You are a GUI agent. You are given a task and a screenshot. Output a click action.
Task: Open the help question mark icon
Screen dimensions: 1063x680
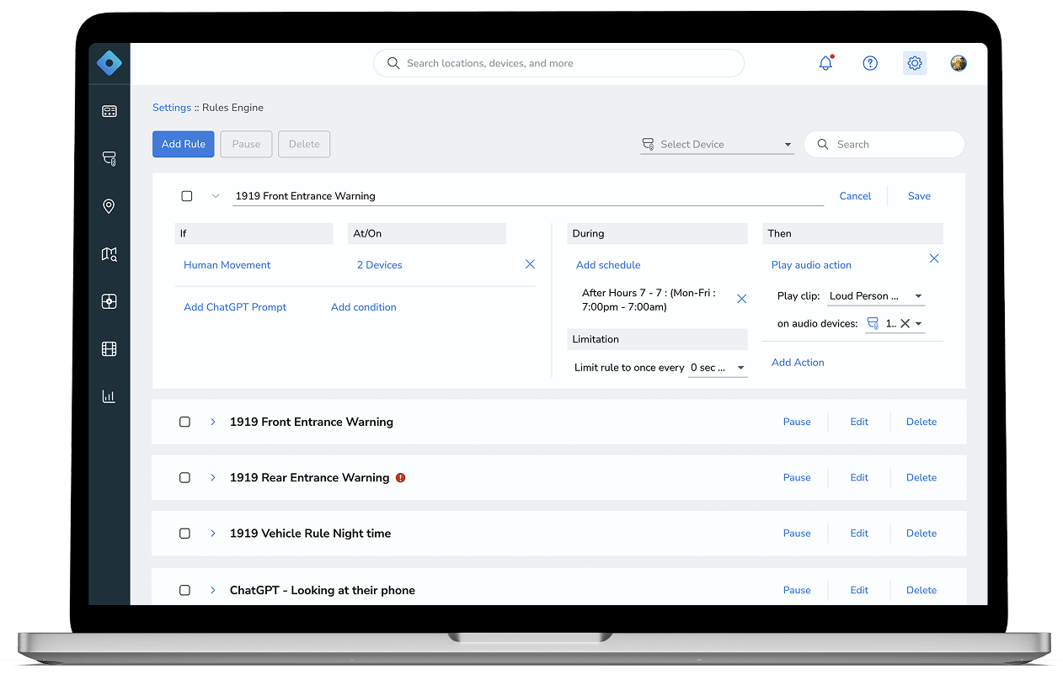point(870,63)
